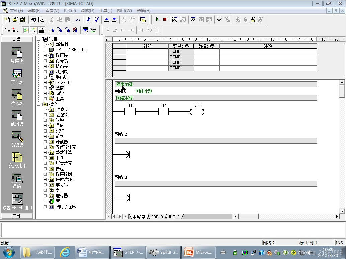
Task: Expand the 定时器 instruction folder
Action: coord(45,196)
